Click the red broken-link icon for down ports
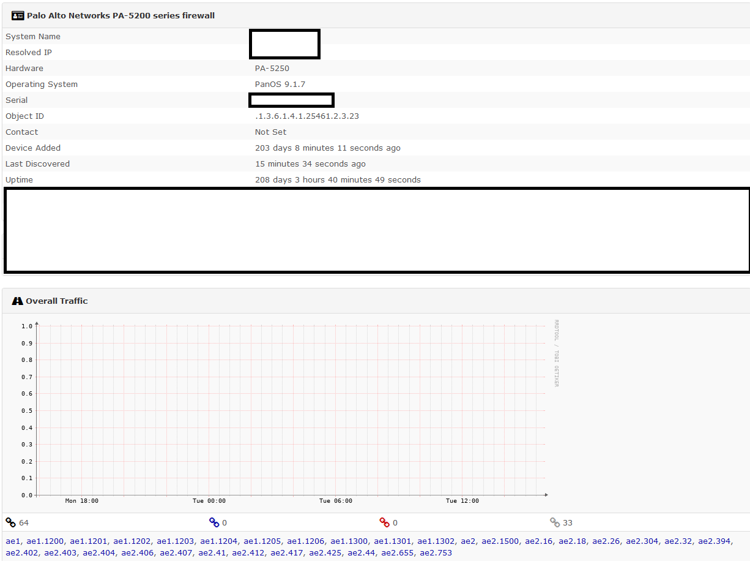 [x=386, y=522]
